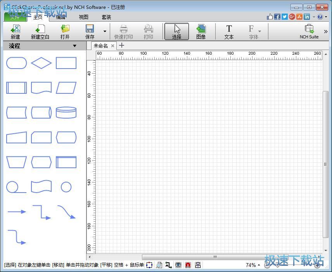The image size is (332, 272).
Task: Pick the rounded terminator shape
Action: click(x=17, y=63)
